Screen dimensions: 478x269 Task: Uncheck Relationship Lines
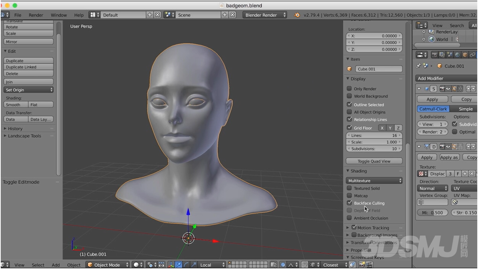point(349,119)
